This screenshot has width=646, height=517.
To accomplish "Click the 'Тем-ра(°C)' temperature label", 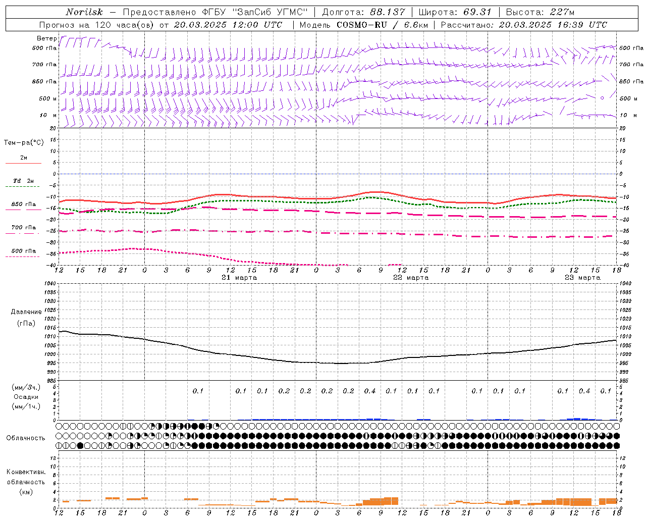I will (24, 143).
